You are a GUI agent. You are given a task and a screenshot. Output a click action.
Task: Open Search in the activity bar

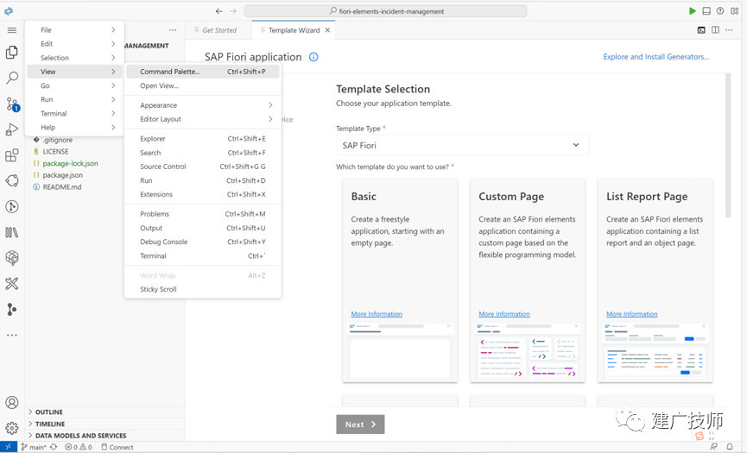[x=12, y=78]
